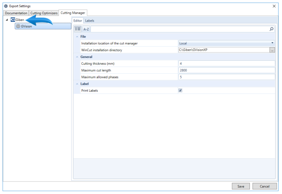The height and width of the screenshot is (194, 282).
Task: Close the Export Settings dialog
Action: [274, 6]
